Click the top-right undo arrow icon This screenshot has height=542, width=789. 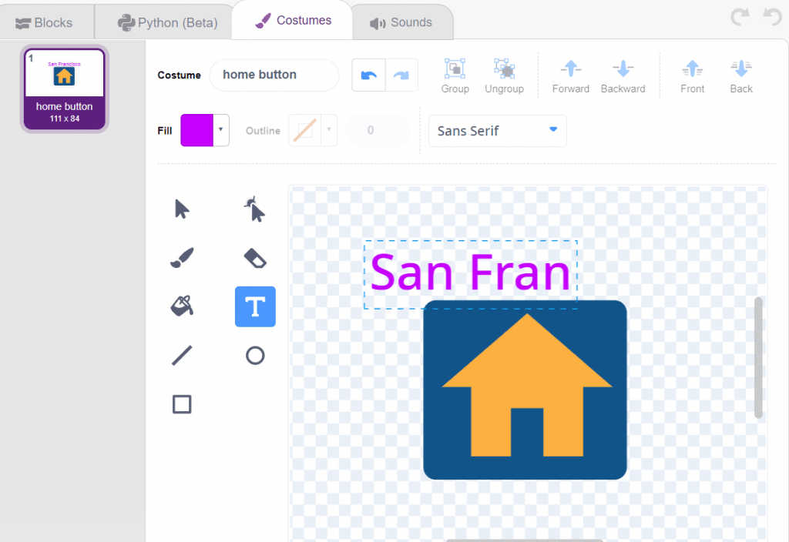tap(772, 17)
